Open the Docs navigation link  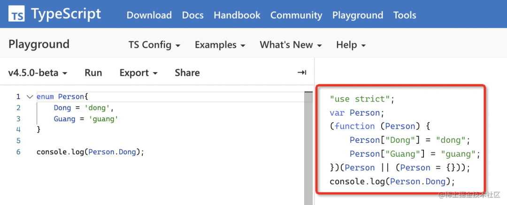tap(192, 15)
